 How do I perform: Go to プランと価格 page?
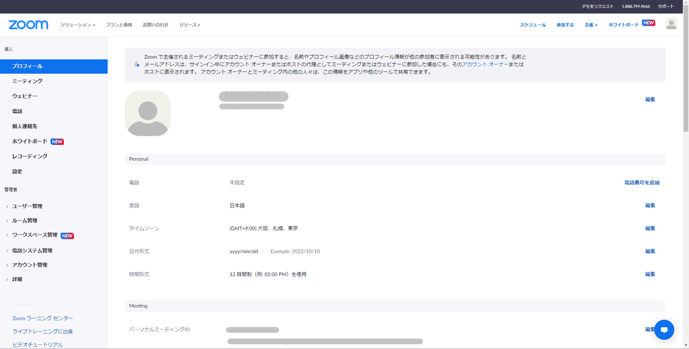[119, 25]
